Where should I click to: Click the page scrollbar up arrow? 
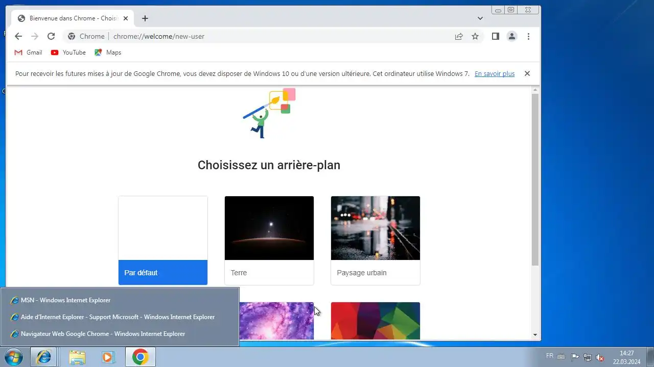click(535, 90)
